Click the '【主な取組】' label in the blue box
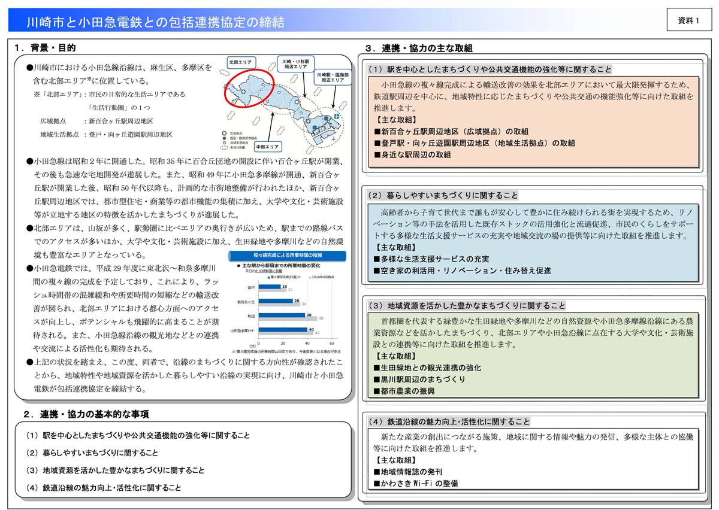Screen dimensions: 719x510 395,247
